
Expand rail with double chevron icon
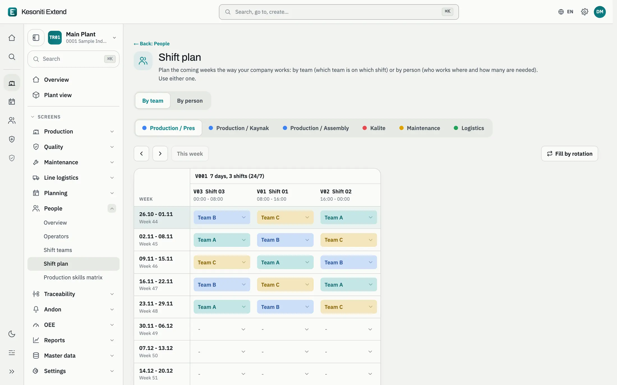tap(12, 372)
